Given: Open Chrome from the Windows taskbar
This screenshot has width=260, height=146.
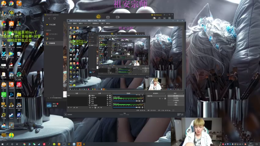Looking at the screenshot, I should coord(24,144).
